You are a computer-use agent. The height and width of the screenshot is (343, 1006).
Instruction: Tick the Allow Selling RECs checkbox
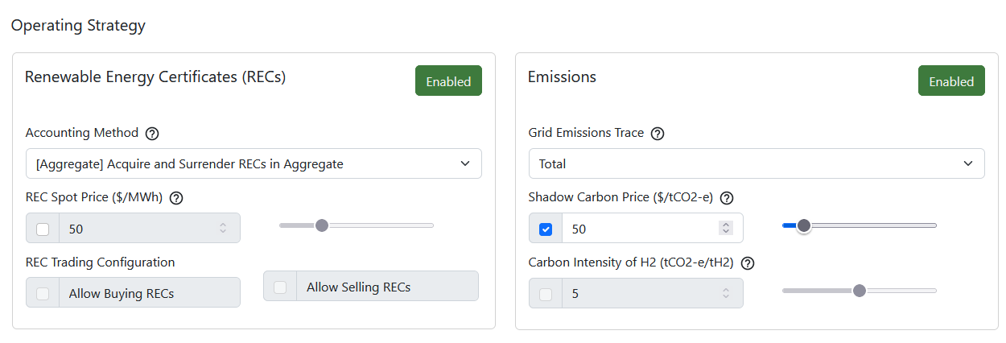coord(280,287)
